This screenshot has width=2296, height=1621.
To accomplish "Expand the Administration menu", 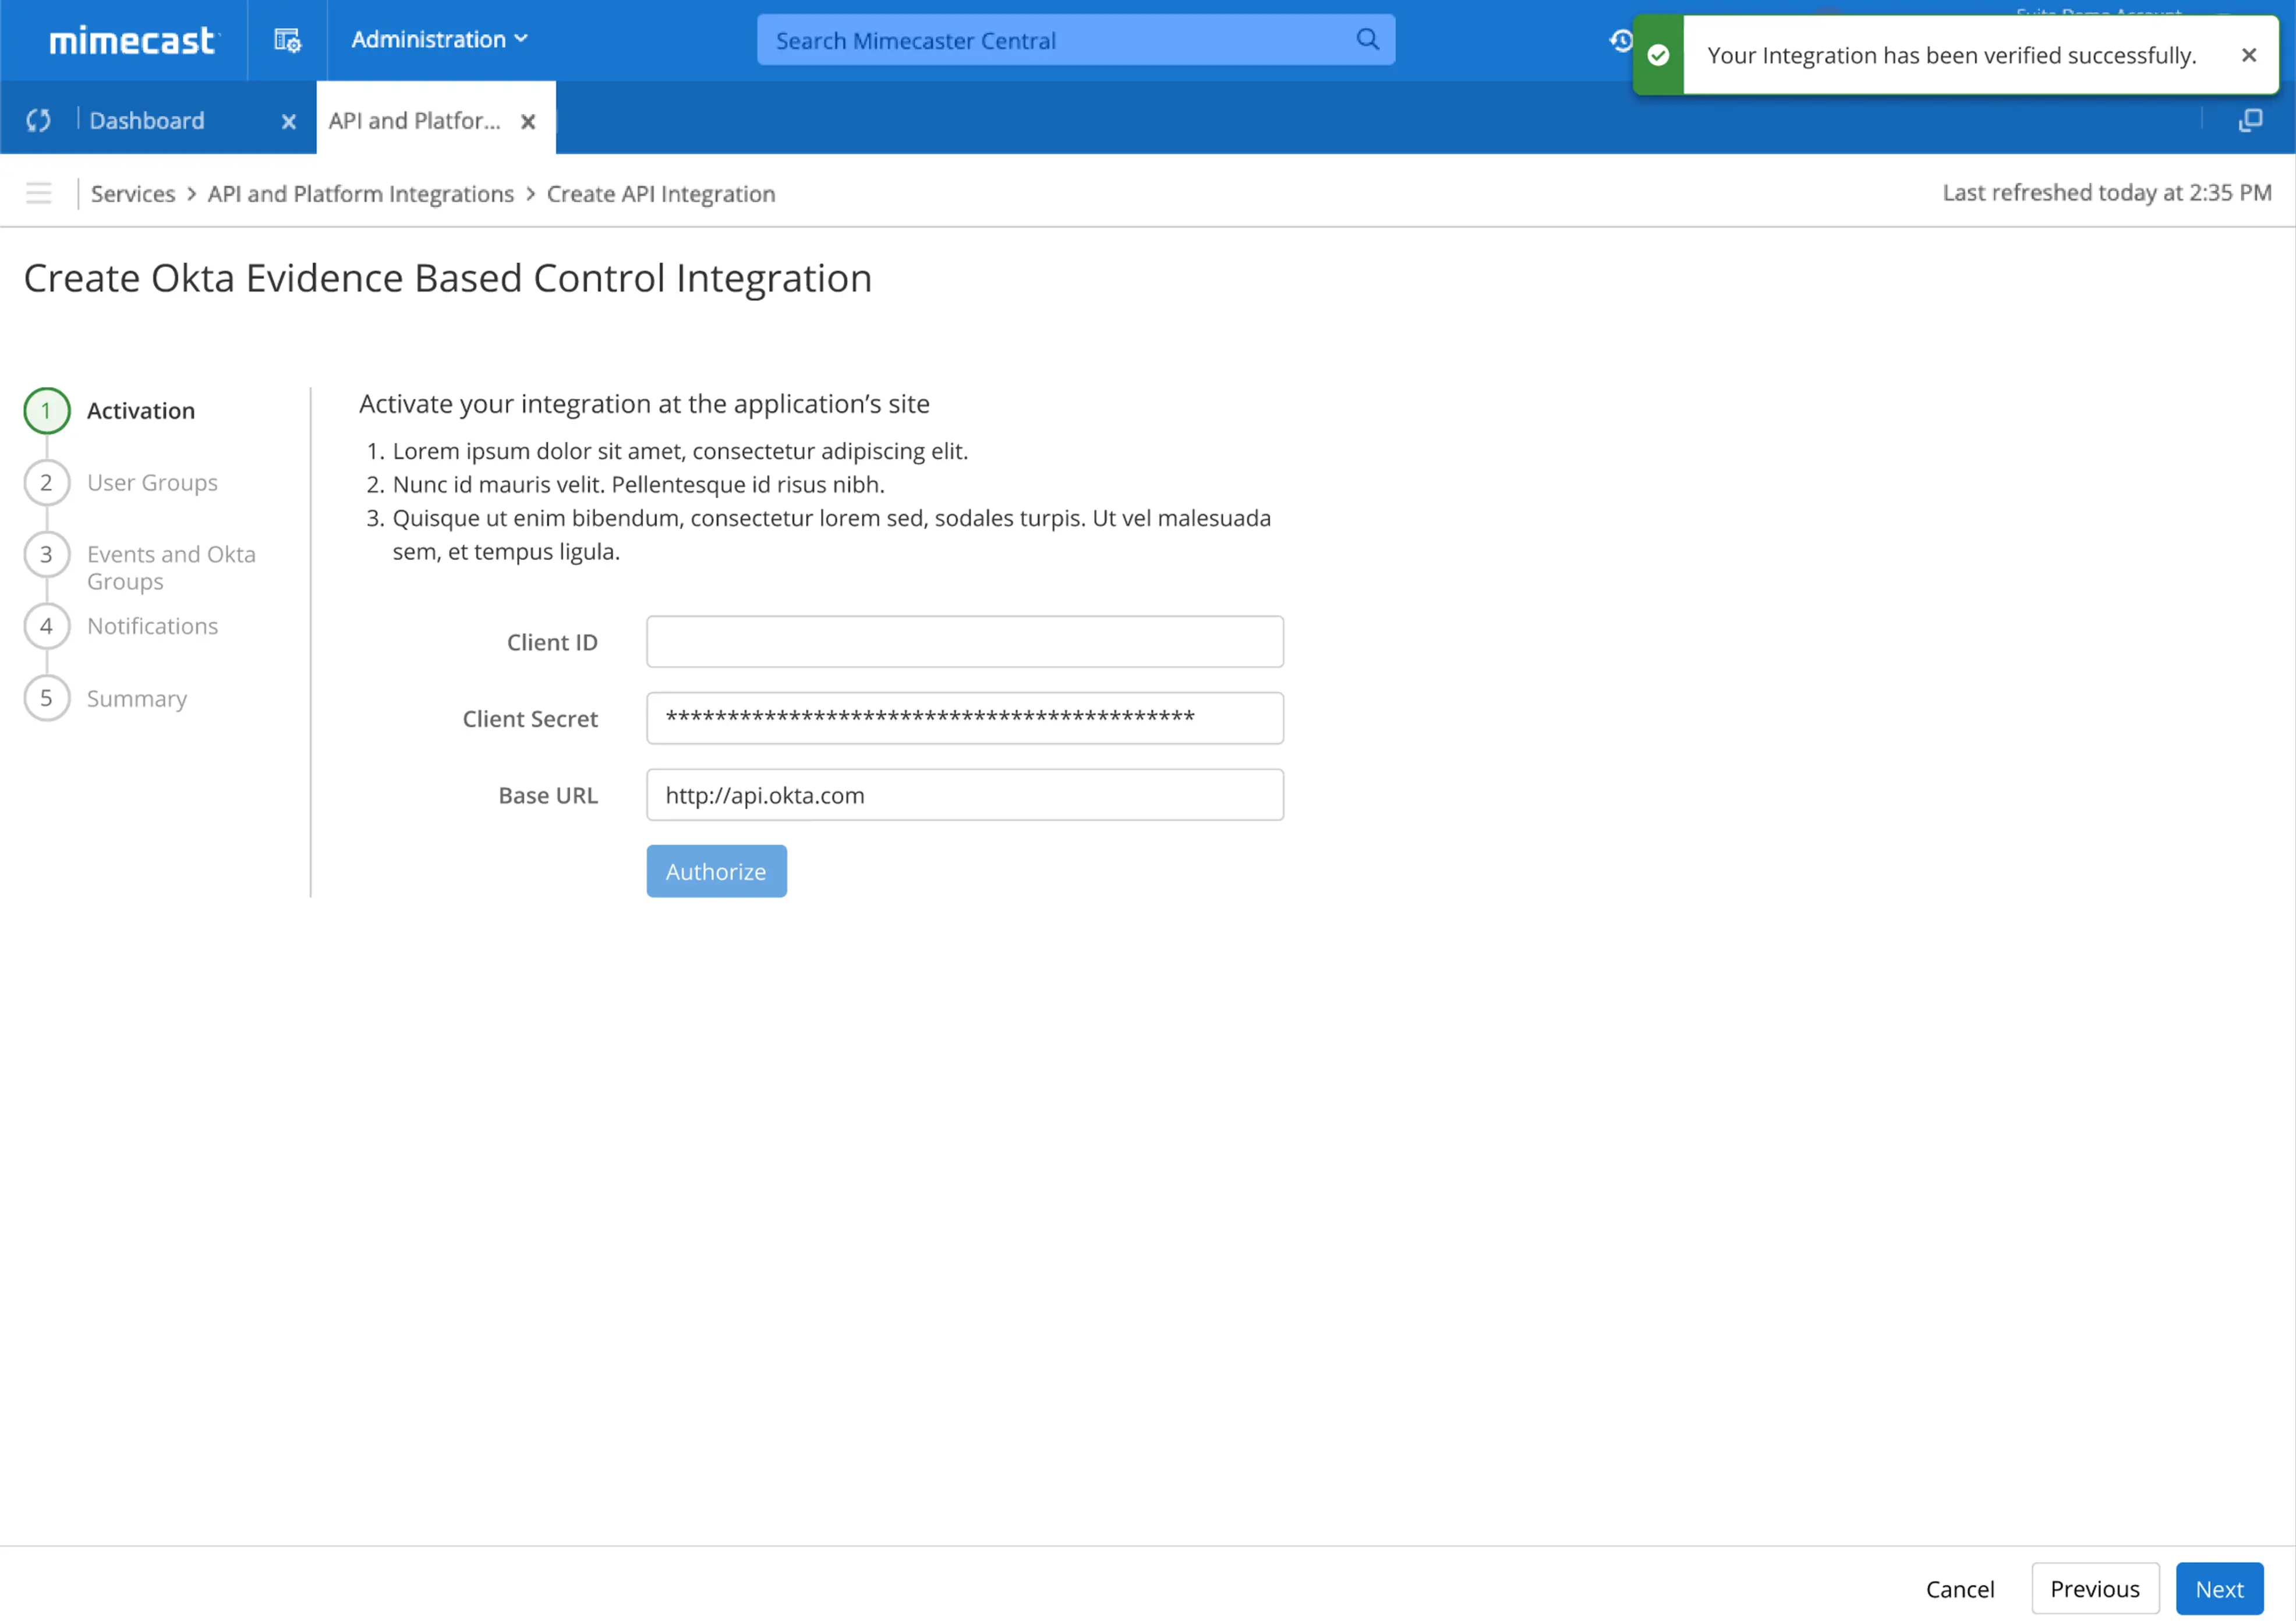I will click(439, 39).
